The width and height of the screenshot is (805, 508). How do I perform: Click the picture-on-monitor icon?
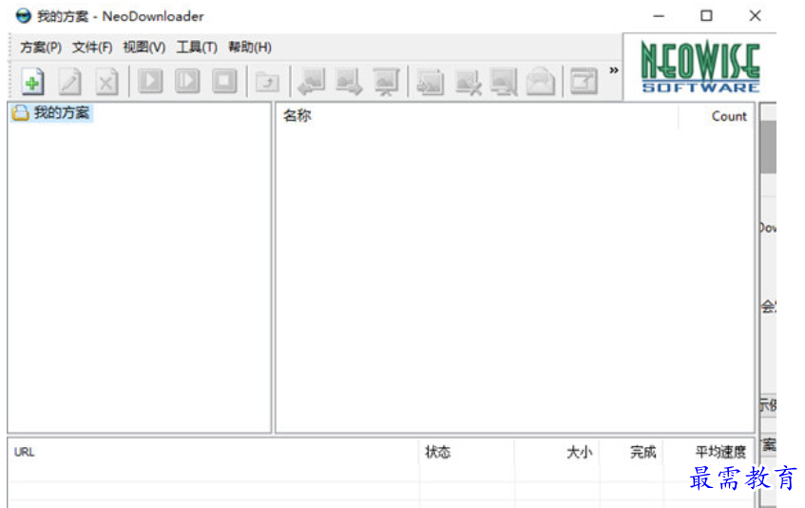(504, 82)
